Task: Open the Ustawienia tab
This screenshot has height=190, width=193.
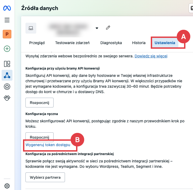Action: pos(165,43)
